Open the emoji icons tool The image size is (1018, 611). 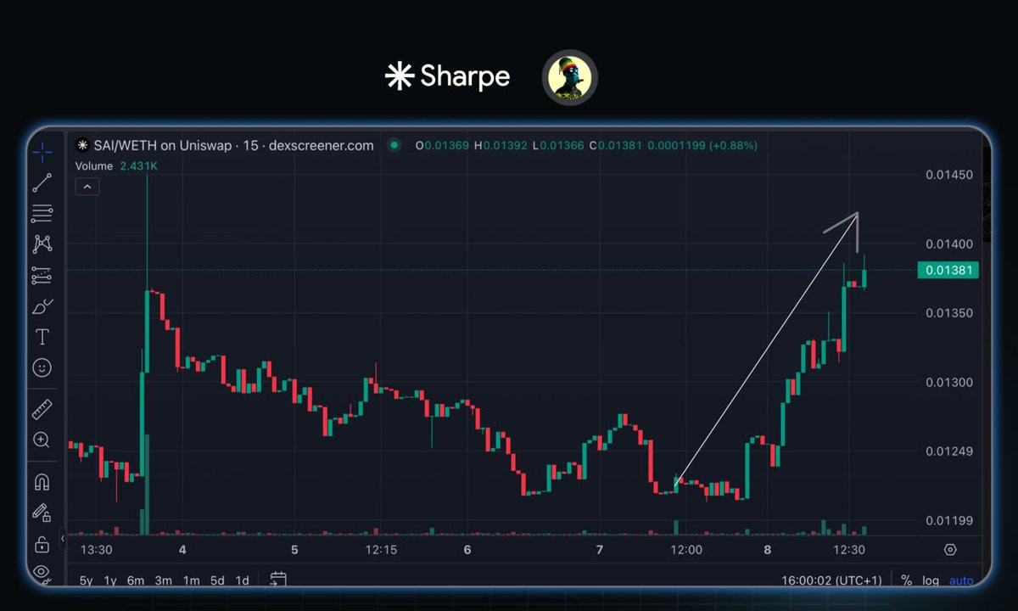tap(42, 367)
